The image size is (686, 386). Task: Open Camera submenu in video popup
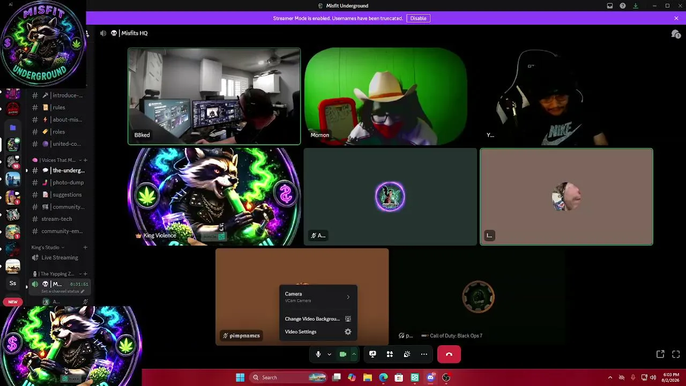[x=318, y=297]
